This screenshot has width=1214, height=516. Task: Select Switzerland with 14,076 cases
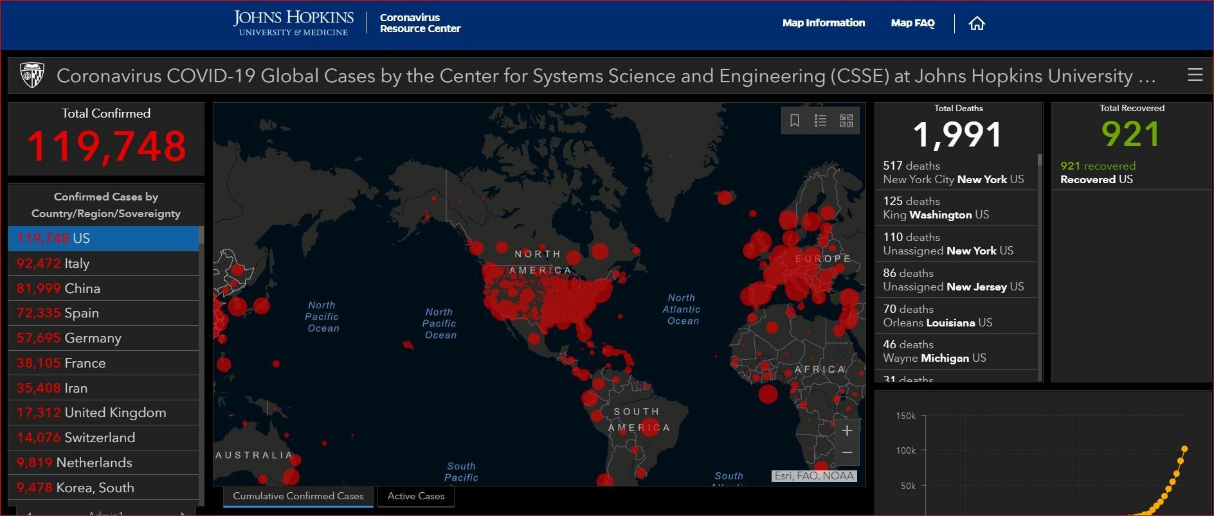tap(104, 438)
